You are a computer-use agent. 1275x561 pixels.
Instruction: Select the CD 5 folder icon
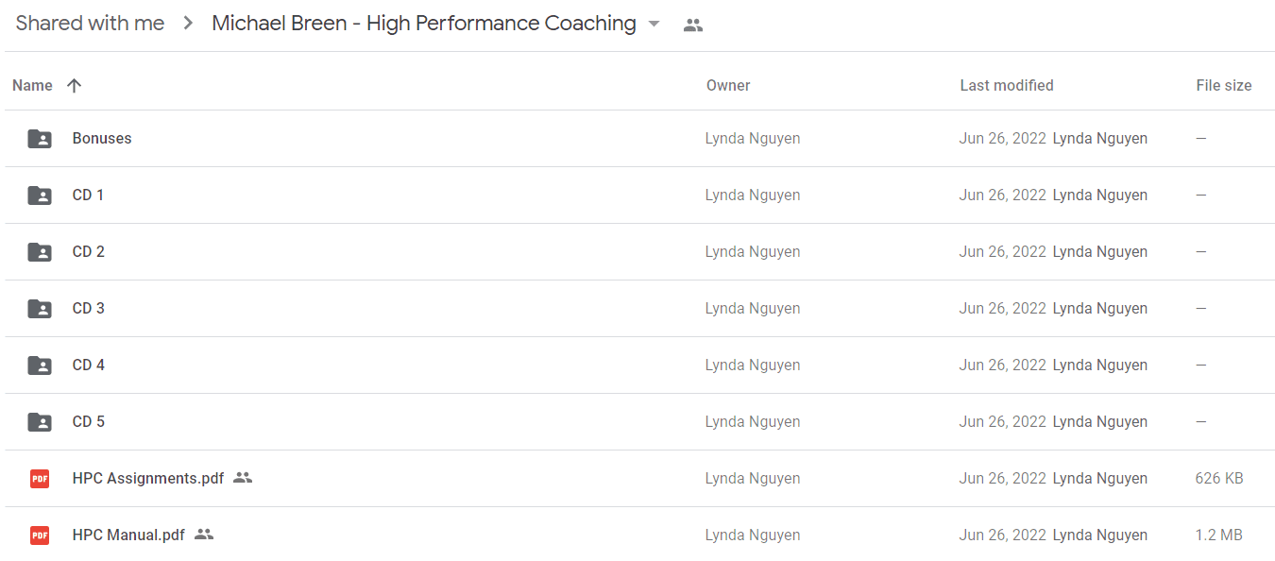40,422
